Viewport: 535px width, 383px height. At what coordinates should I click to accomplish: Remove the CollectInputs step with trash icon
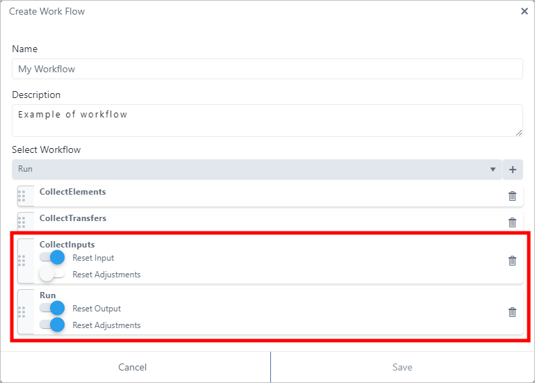click(512, 261)
